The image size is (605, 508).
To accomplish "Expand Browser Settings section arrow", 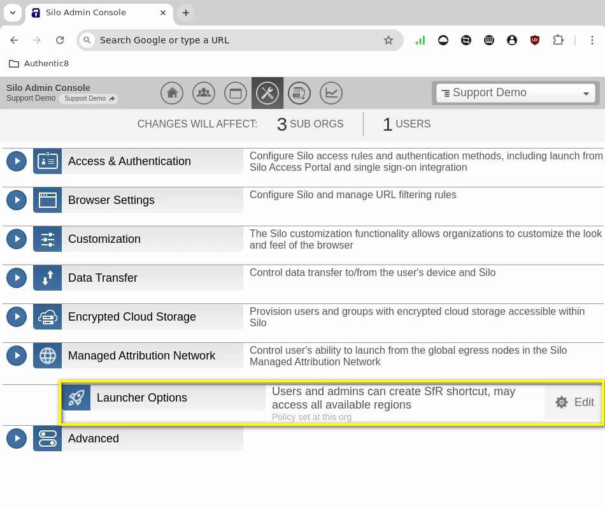I will click(x=17, y=200).
